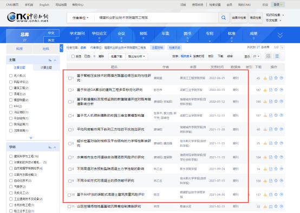Download result 9 dated 2021-07-15
The image size is (300, 213).
click(265, 181)
